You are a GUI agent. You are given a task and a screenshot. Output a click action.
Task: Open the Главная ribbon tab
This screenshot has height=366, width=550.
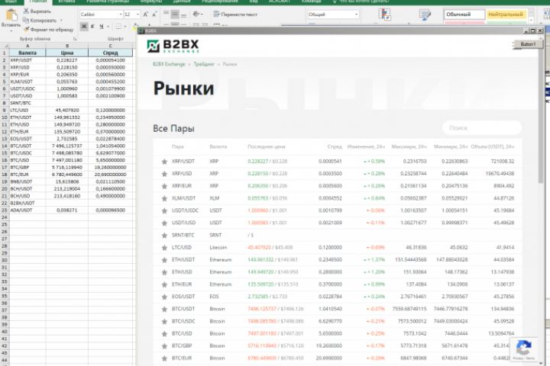38,2
